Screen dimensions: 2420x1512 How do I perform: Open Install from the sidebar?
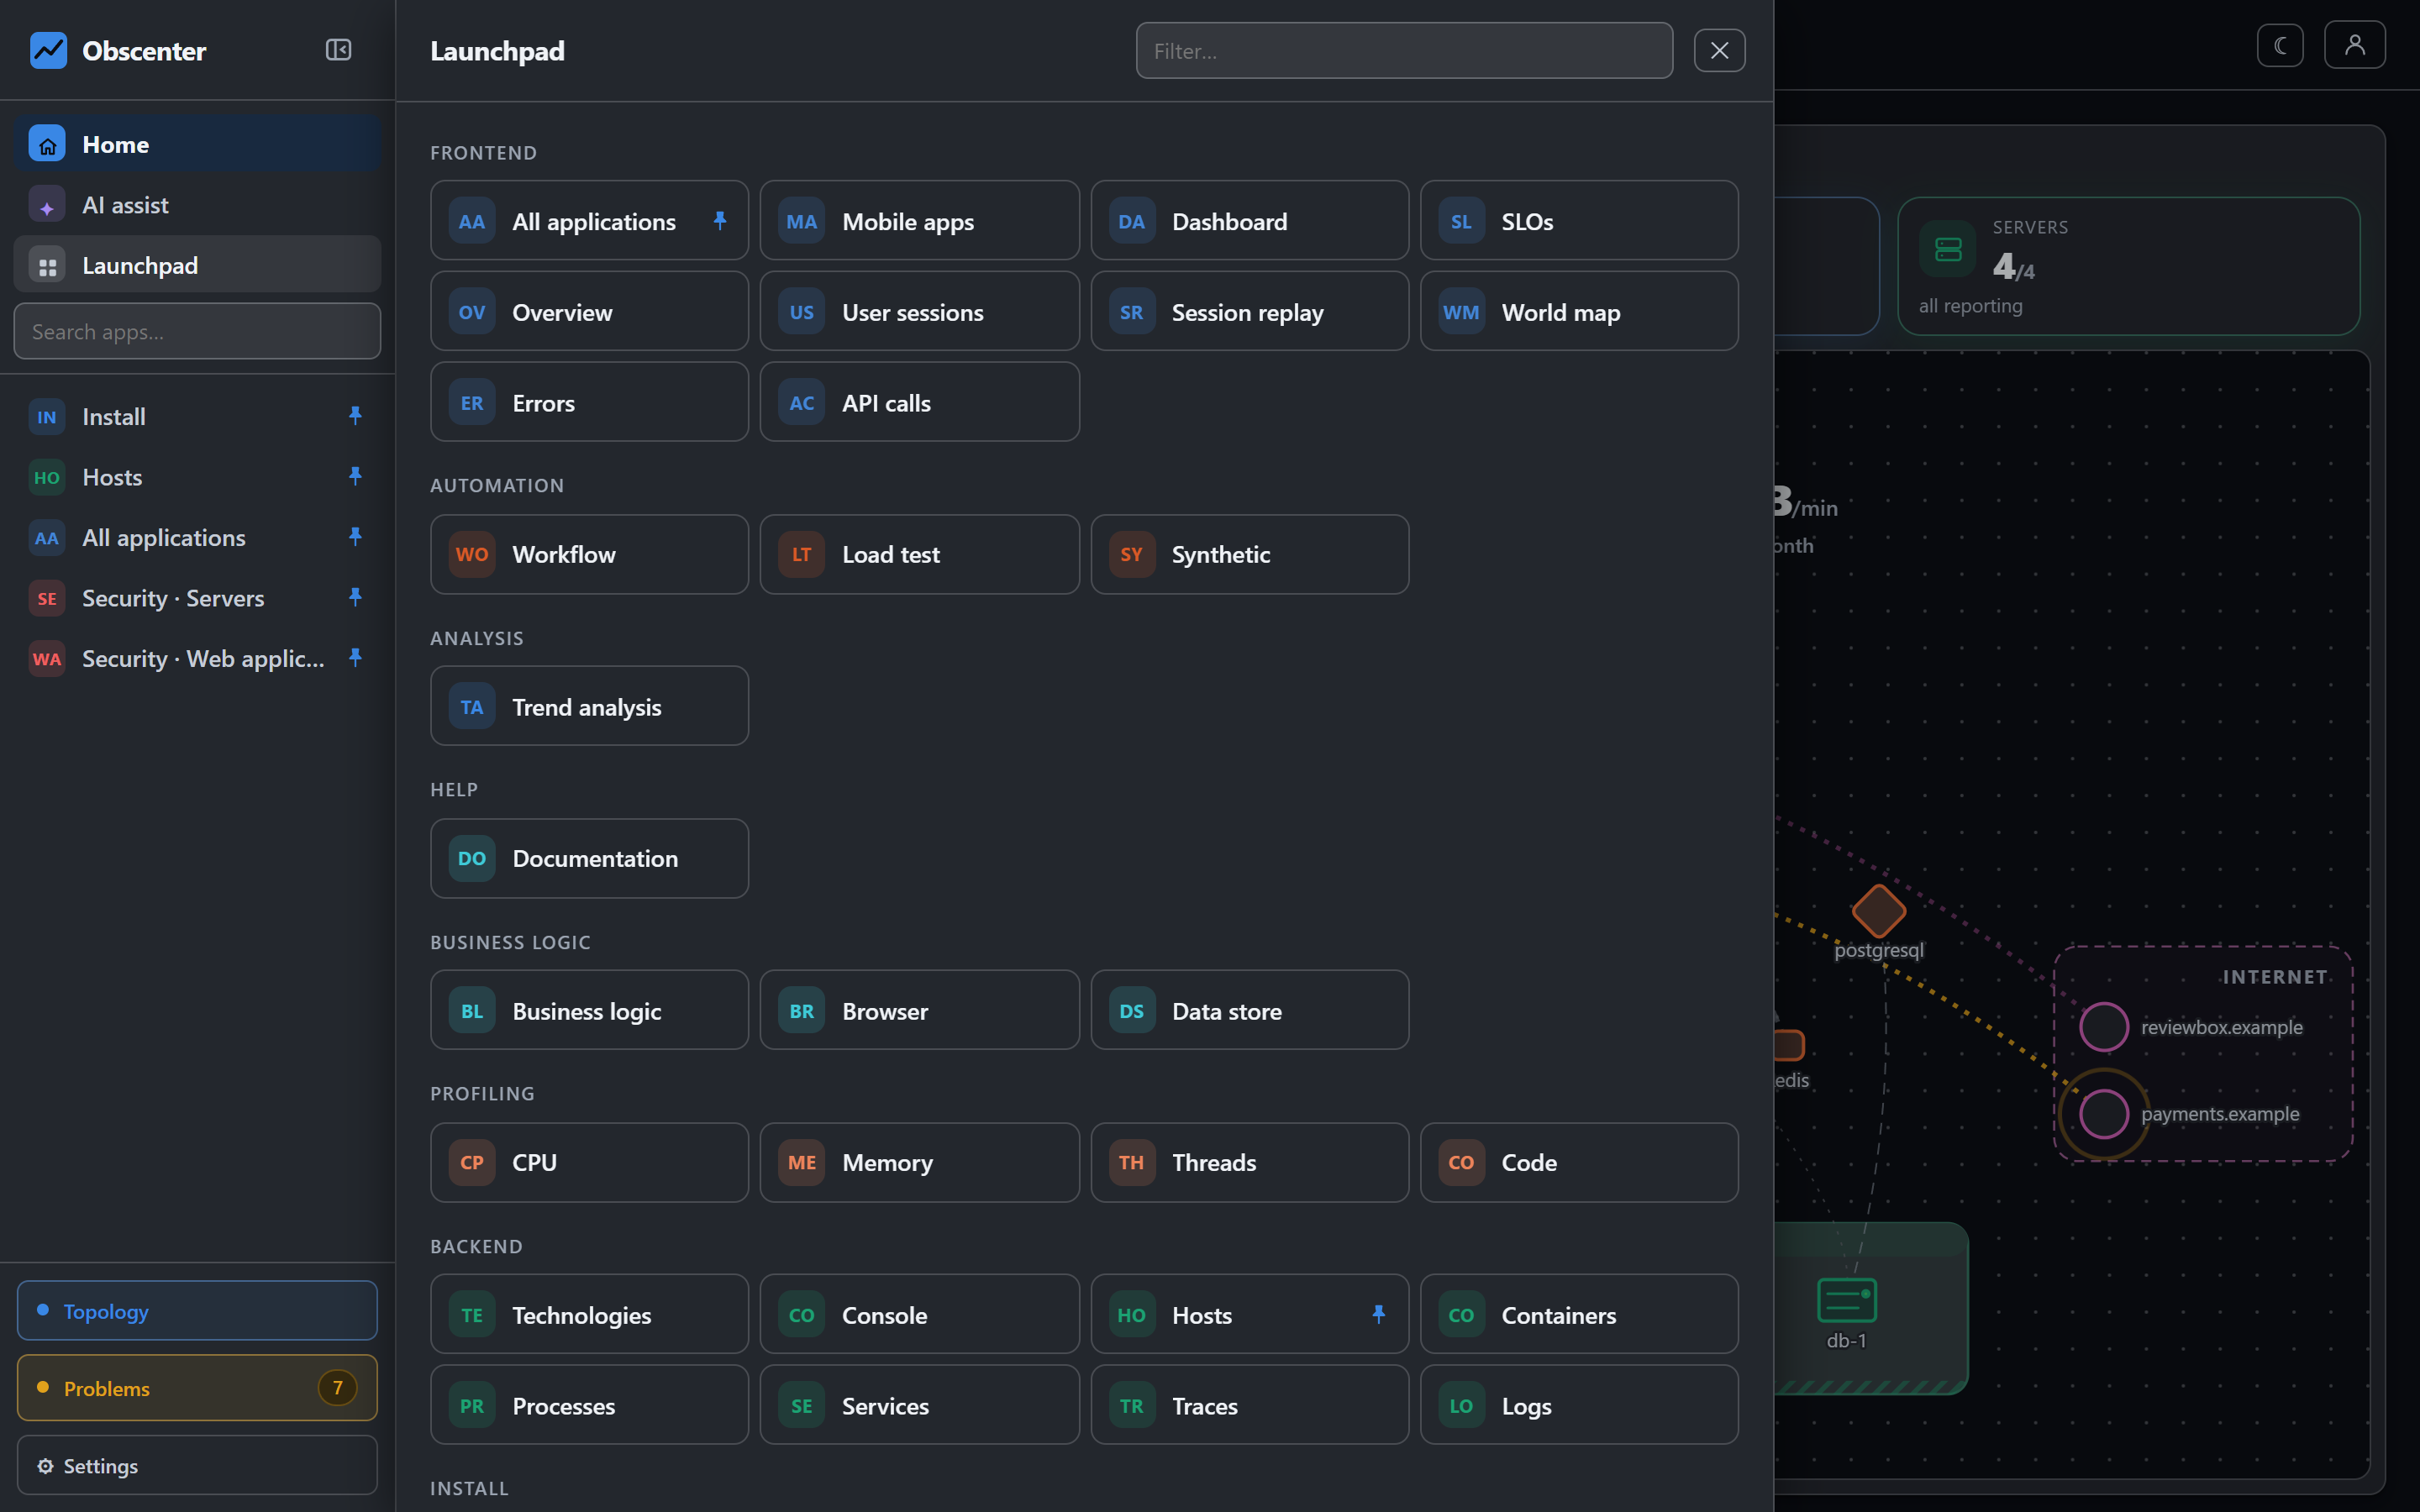click(197, 416)
